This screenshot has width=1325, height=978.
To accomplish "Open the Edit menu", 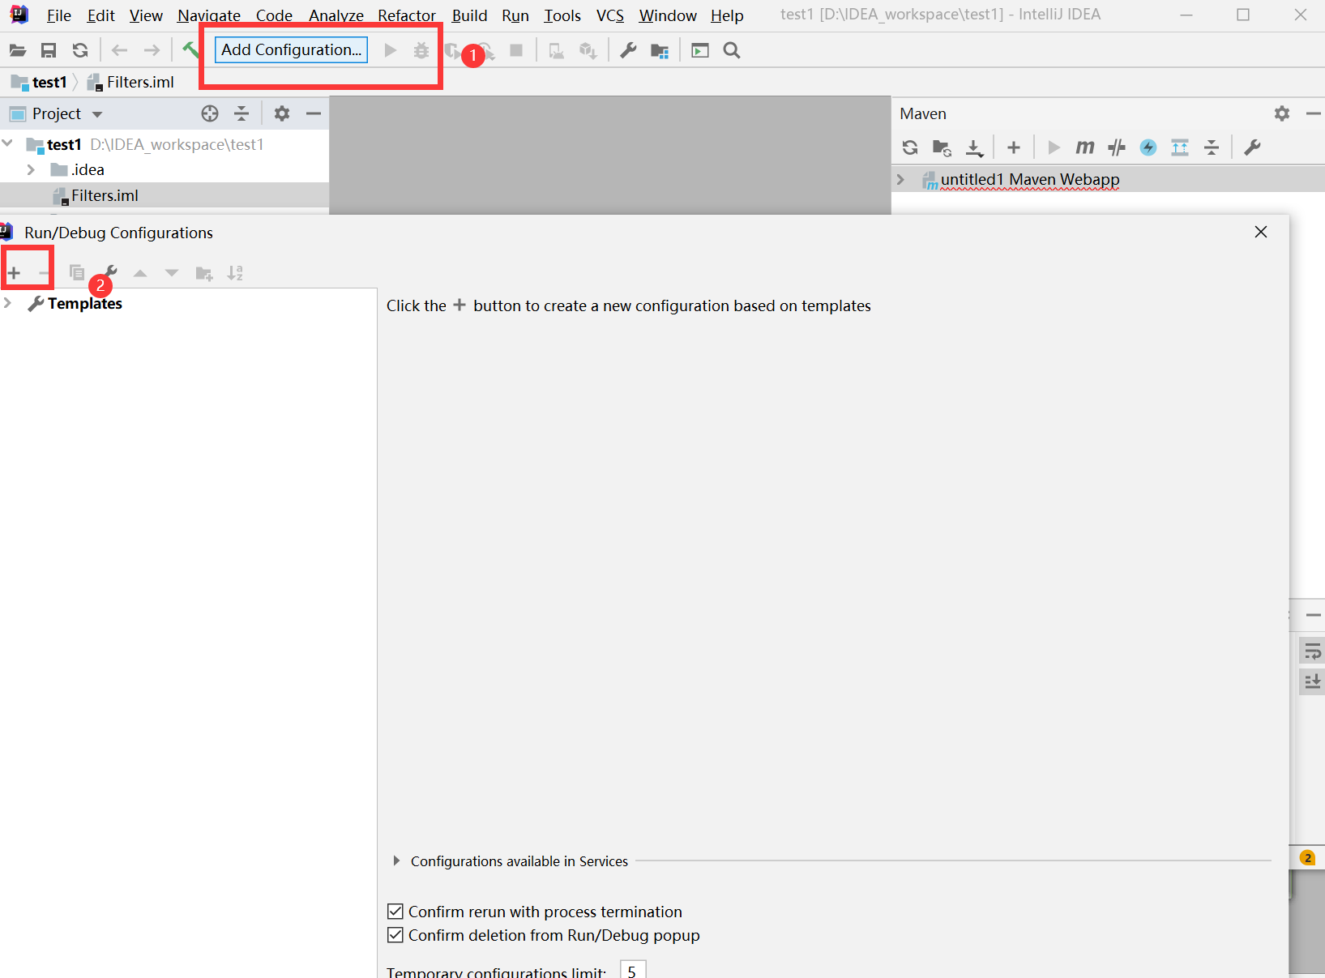I will tap(100, 15).
